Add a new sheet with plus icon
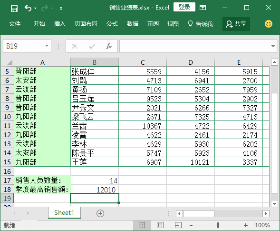This screenshot has height=231, width=280. (100, 213)
